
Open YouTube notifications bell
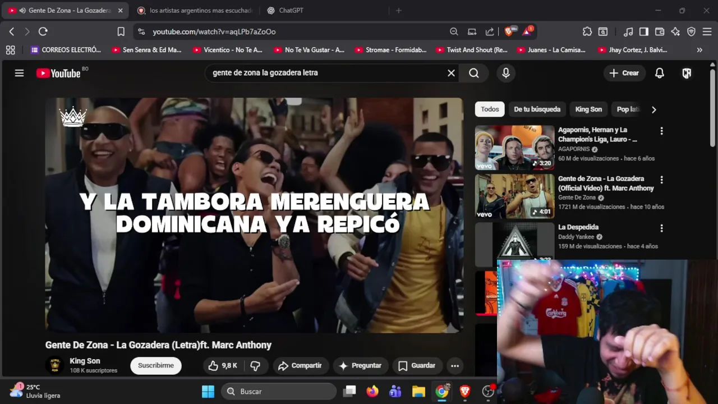(660, 73)
